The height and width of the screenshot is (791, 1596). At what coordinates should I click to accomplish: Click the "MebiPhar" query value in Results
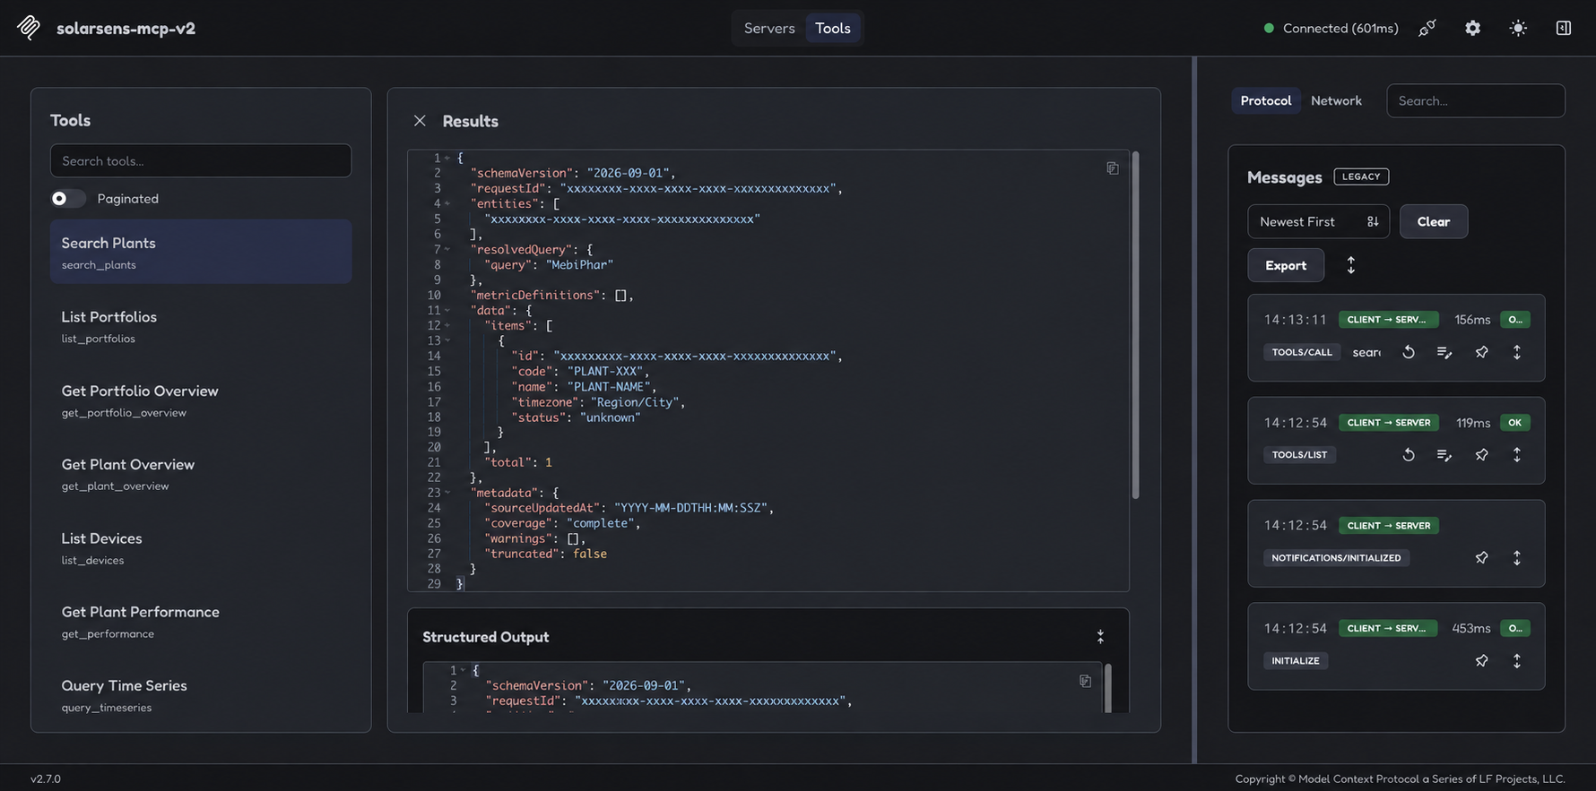point(580,264)
